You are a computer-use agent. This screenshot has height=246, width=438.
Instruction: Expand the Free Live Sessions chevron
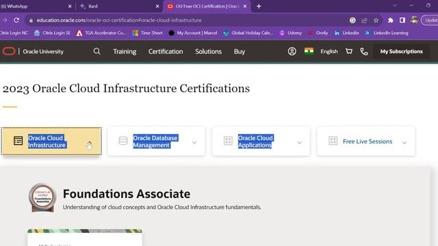point(404,143)
